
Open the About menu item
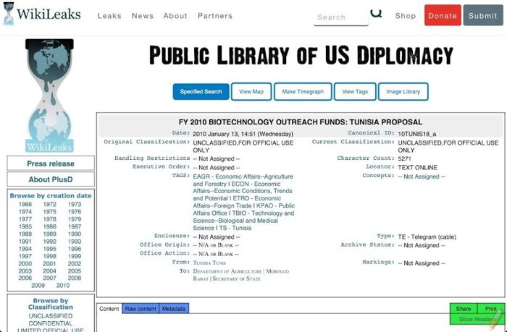pyautogui.click(x=175, y=16)
